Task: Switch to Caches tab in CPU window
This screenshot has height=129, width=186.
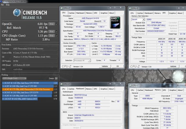Action: (71, 13)
